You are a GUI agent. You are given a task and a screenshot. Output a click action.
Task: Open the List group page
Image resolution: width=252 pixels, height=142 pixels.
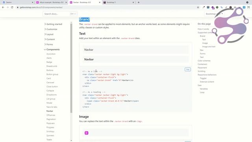pyautogui.click(x=51, y=99)
